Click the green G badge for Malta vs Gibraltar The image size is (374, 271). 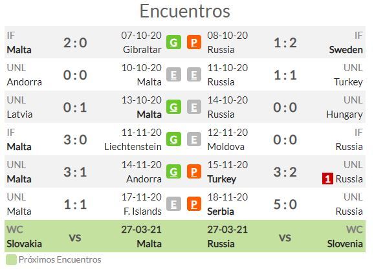(173, 43)
